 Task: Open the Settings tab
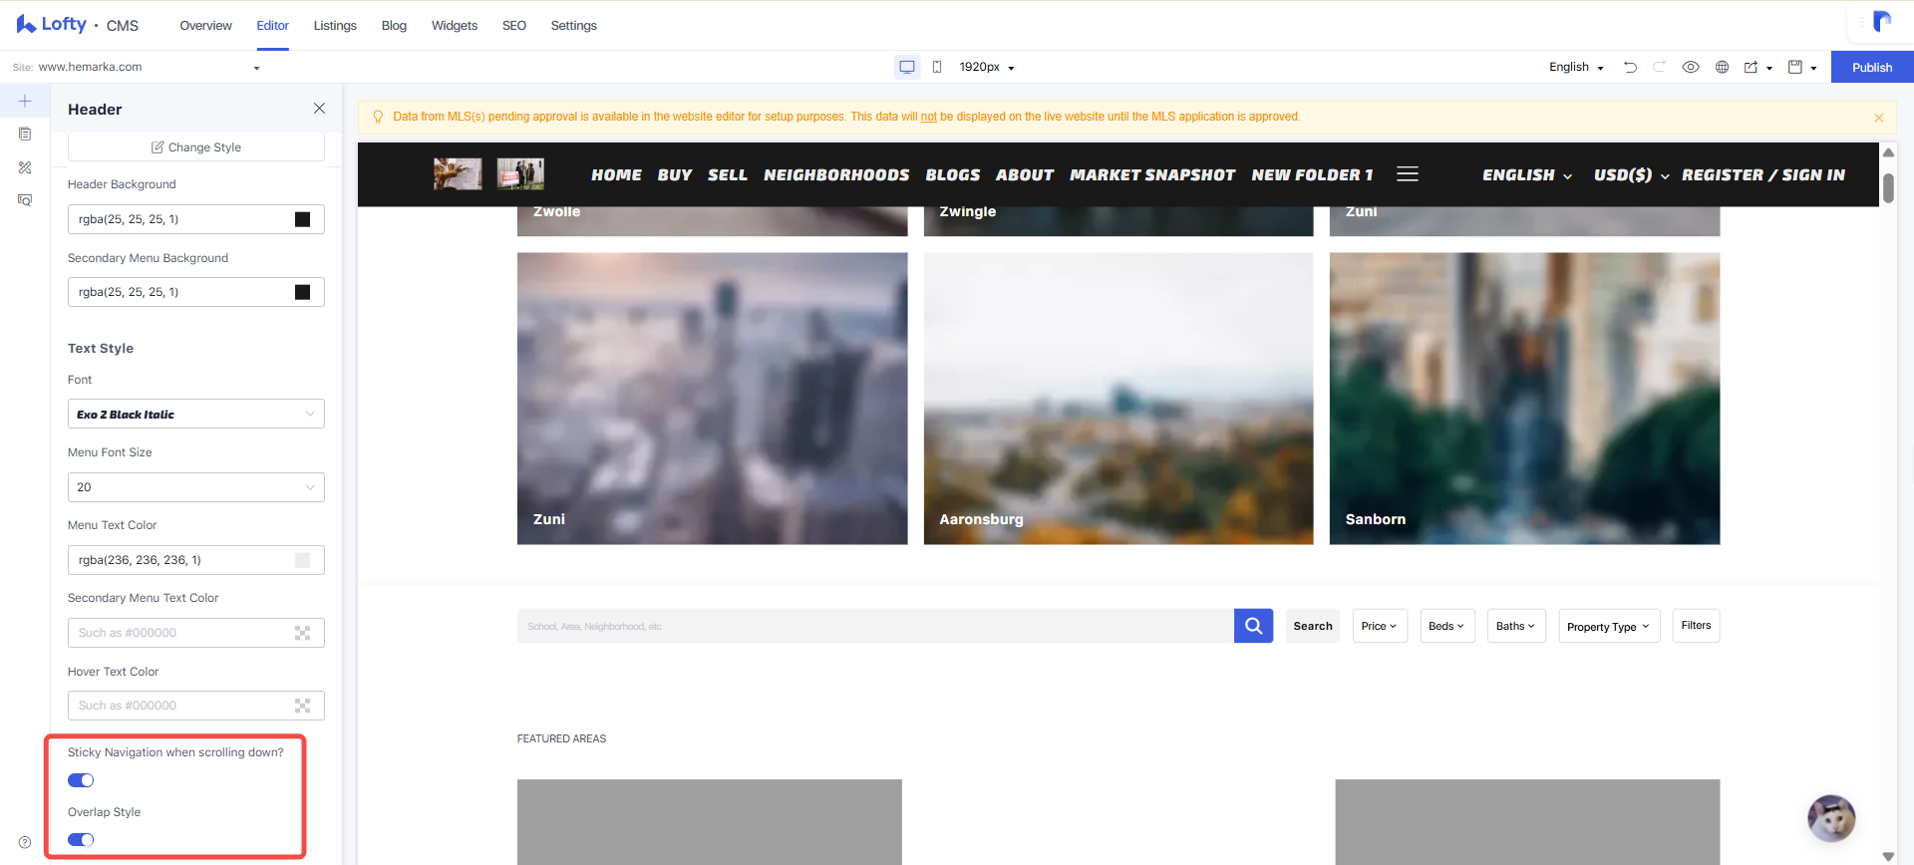574,25
